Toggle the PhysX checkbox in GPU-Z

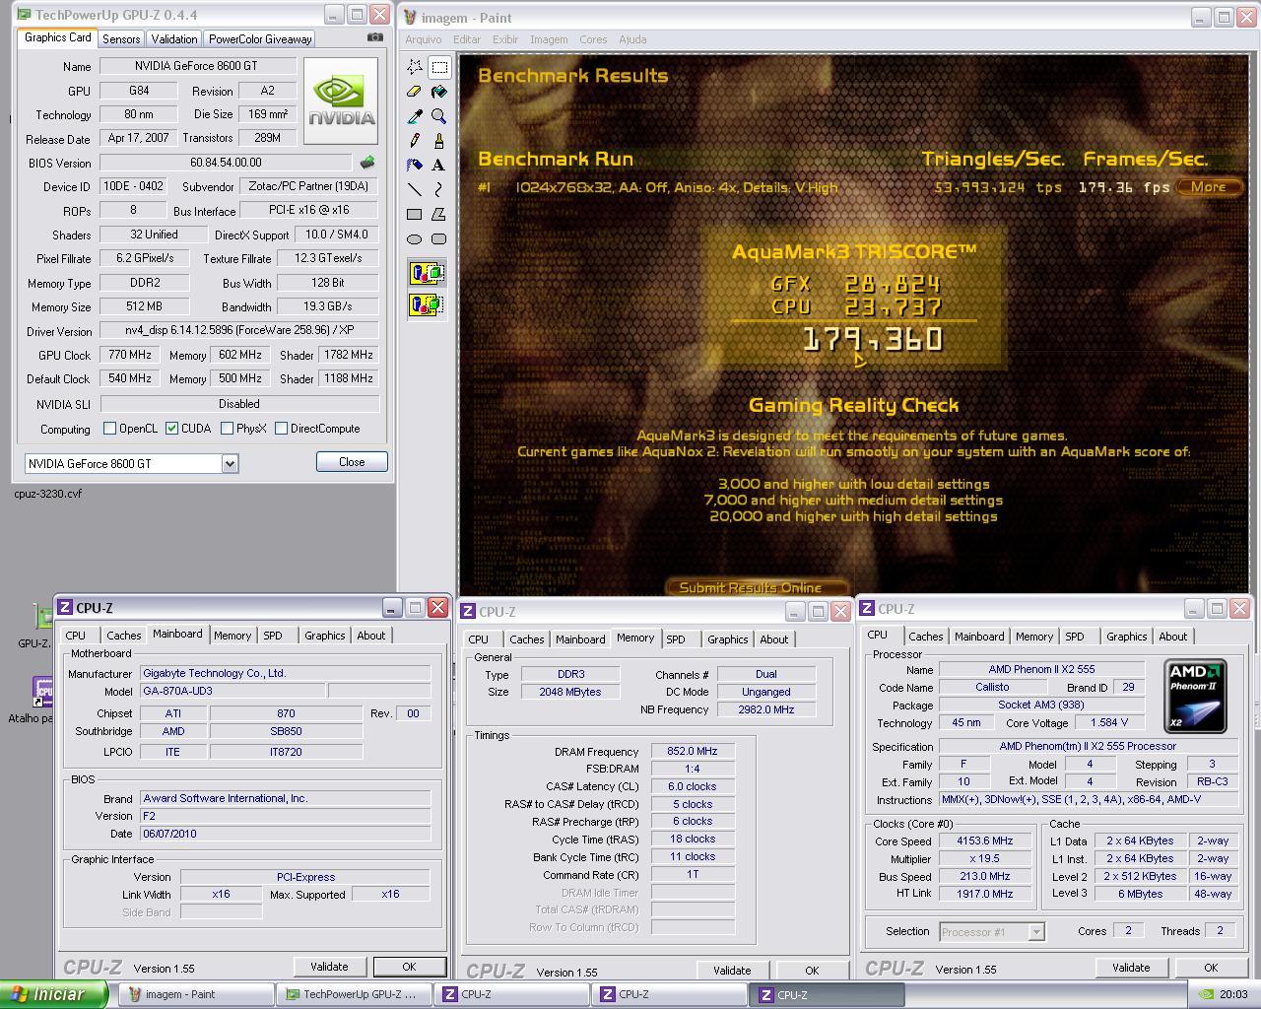click(x=228, y=429)
